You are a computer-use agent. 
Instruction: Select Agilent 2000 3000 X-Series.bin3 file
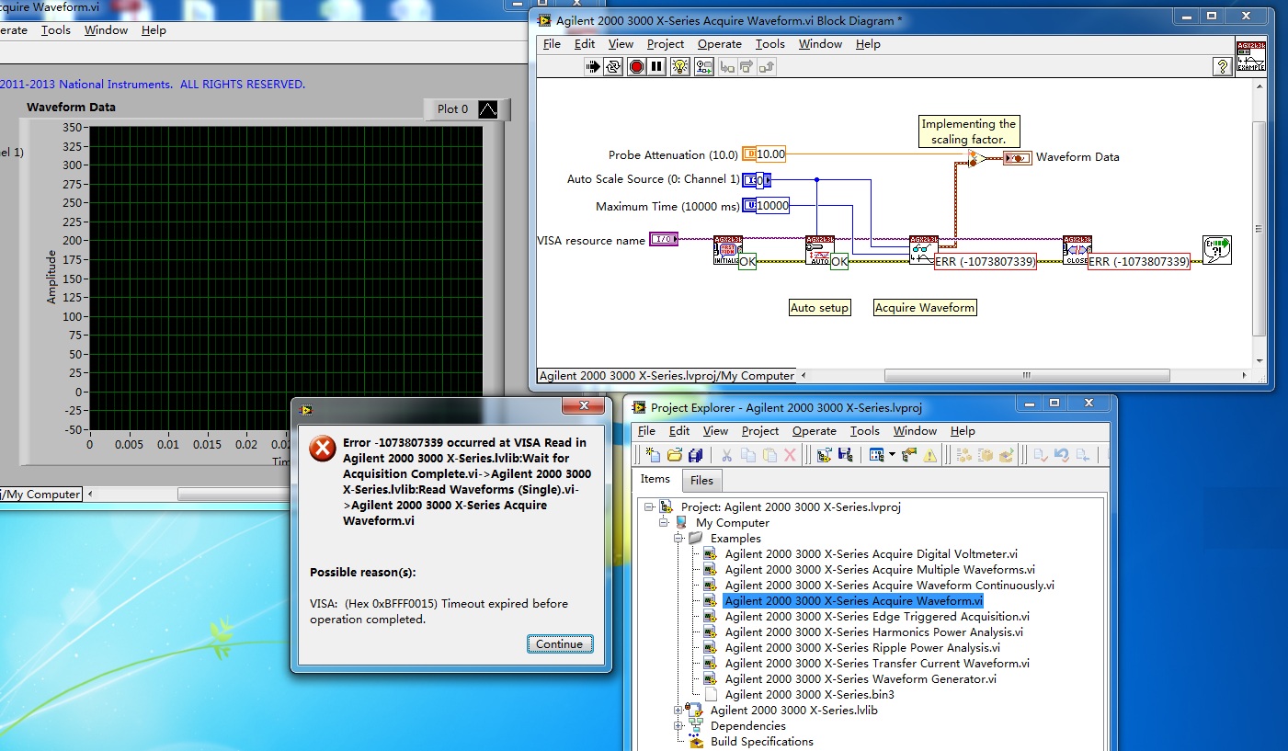pos(809,694)
